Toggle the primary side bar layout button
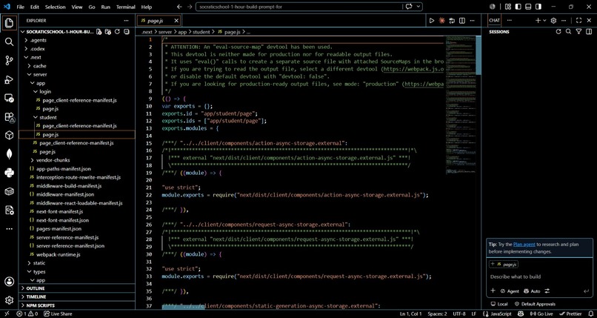597x318 pixels. click(518, 7)
